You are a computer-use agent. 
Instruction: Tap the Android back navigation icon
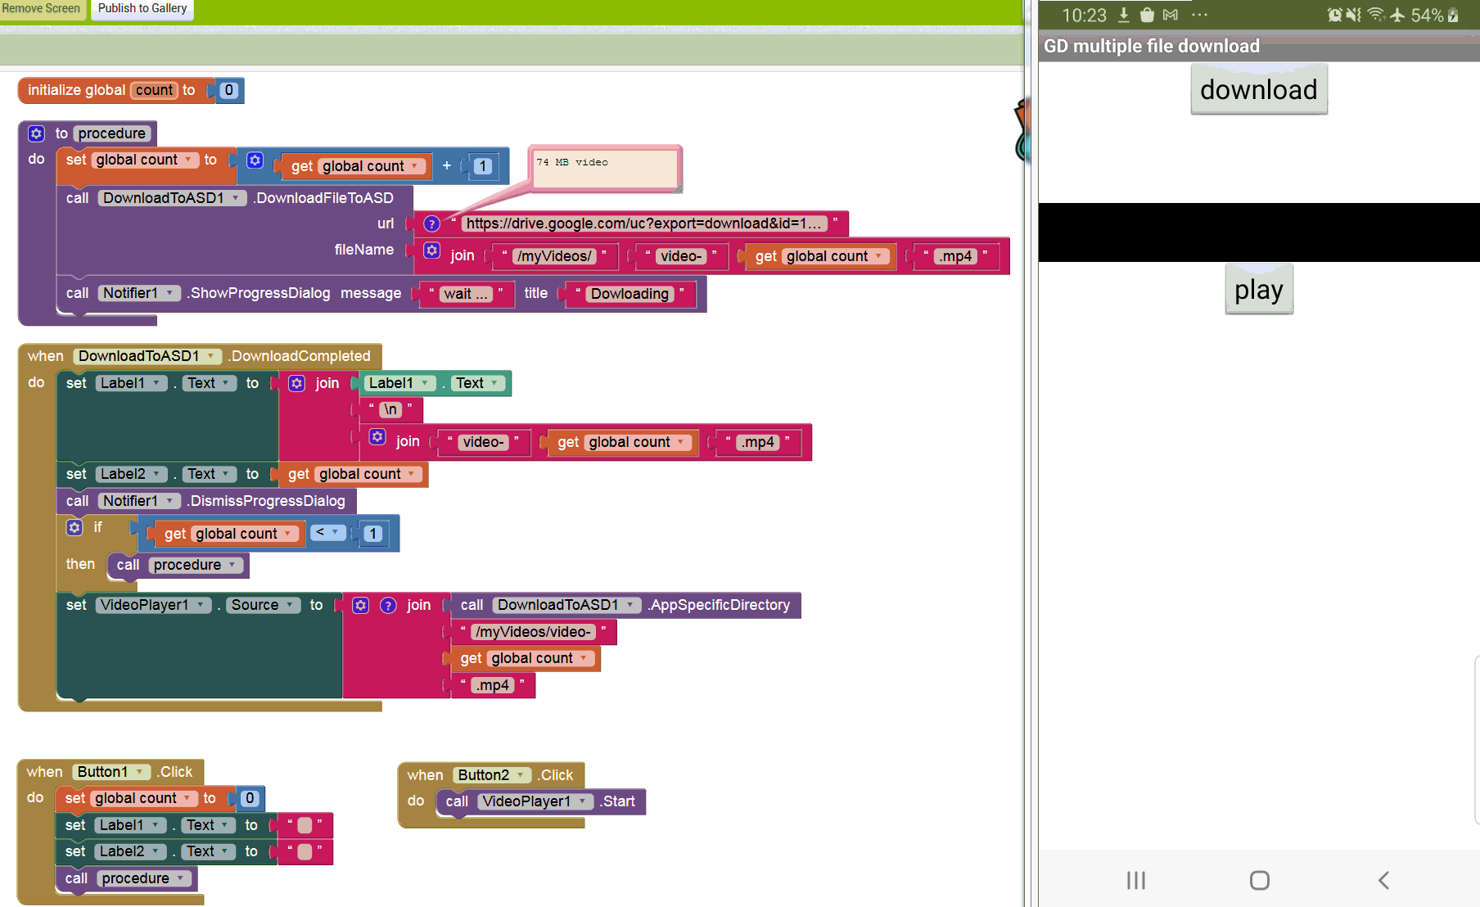click(x=1383, y=880)
